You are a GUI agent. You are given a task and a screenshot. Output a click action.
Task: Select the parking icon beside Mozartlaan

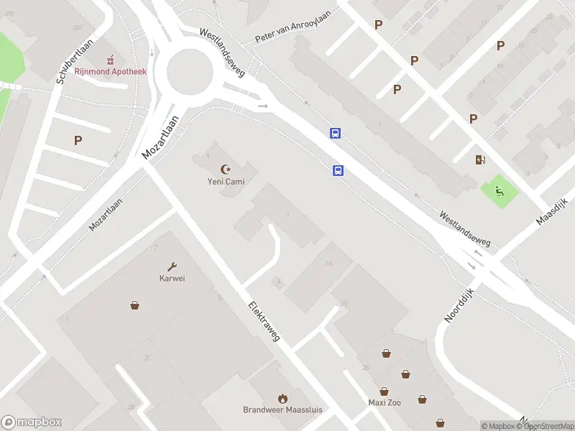pyautogui.click(x=78, y=140)
